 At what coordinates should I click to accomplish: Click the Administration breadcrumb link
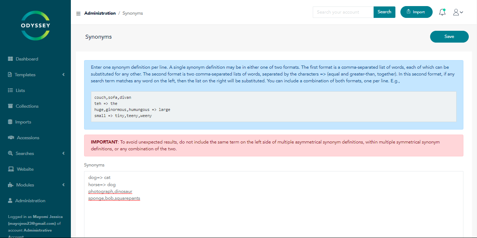click(100, 13)
